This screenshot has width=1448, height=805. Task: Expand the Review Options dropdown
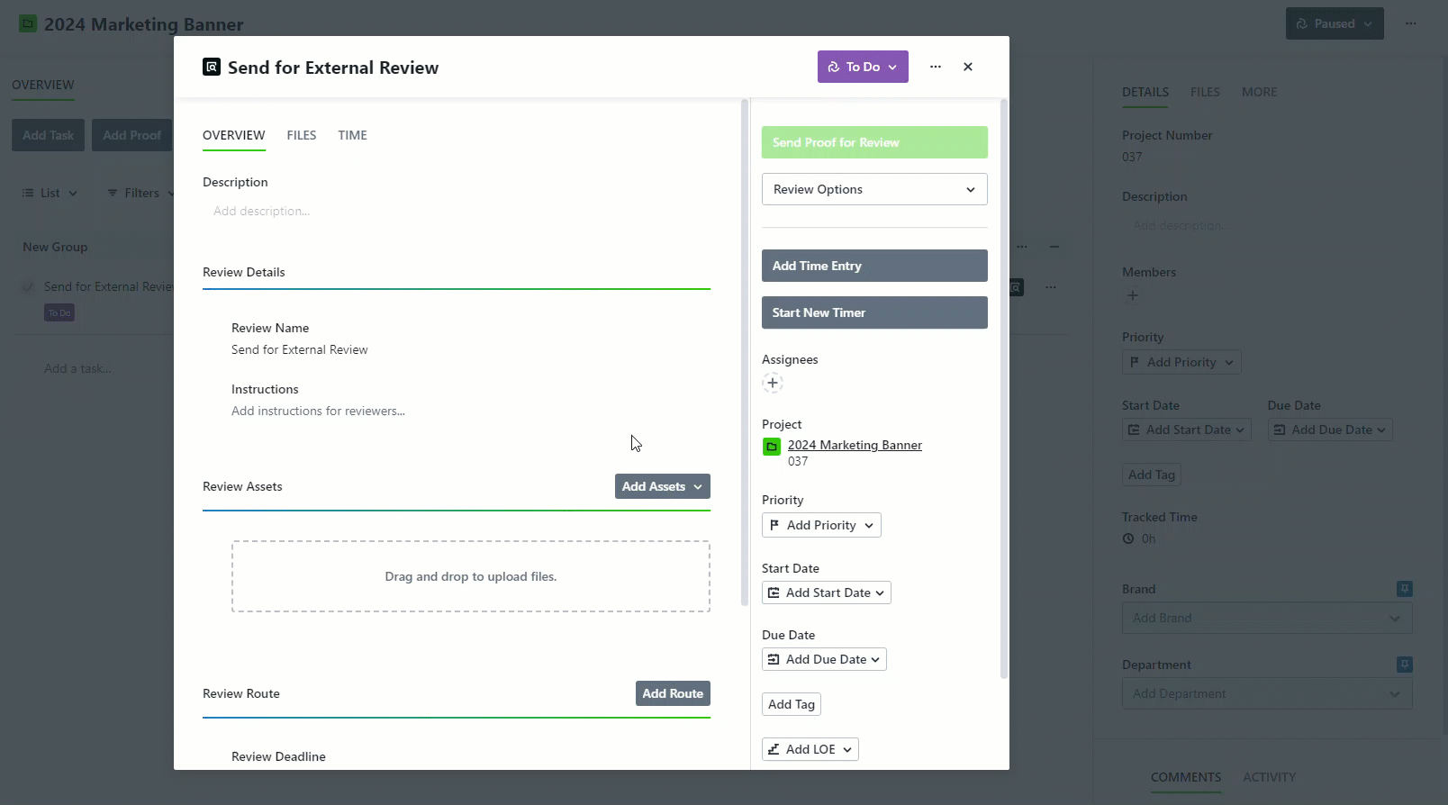(x=874, y=189)
